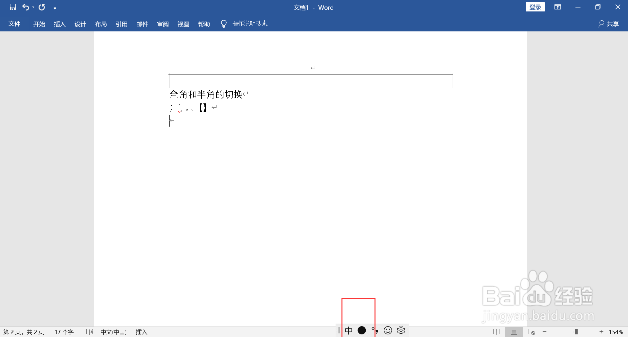628x337 pixels.
Task: Click the heading text 全角和半角的切换
Action: point(206,94)
